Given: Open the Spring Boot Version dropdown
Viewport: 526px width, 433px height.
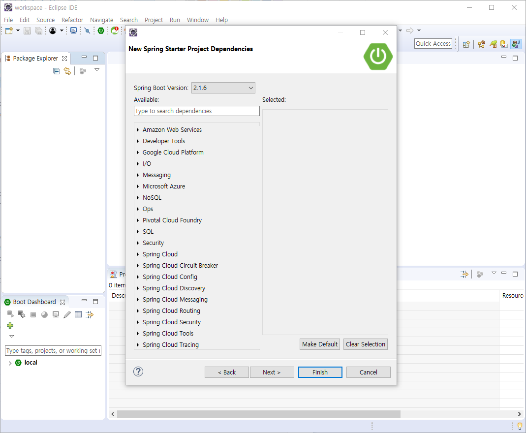Looking at the screenshot, I should coord(223,88).
